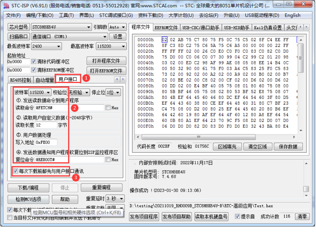Click 读取本机硬盘号 button
This screenshot has height=243, width=316.
click(211, 216)
